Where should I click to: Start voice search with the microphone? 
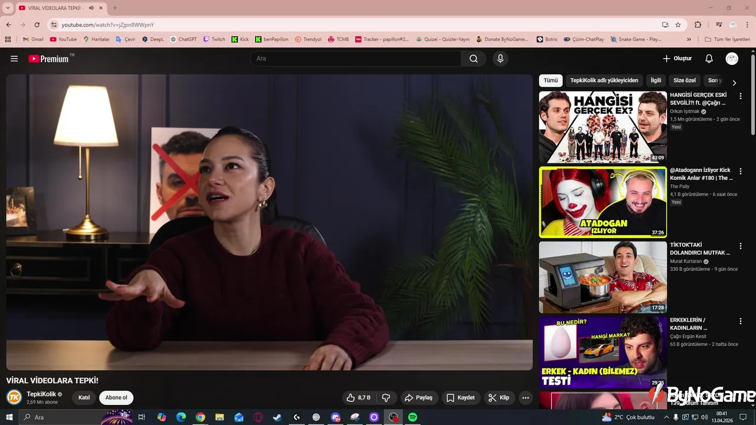(x=500, y=58)
